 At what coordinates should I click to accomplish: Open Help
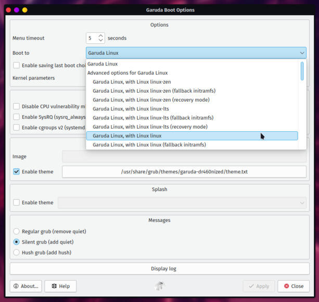(61, 286)
